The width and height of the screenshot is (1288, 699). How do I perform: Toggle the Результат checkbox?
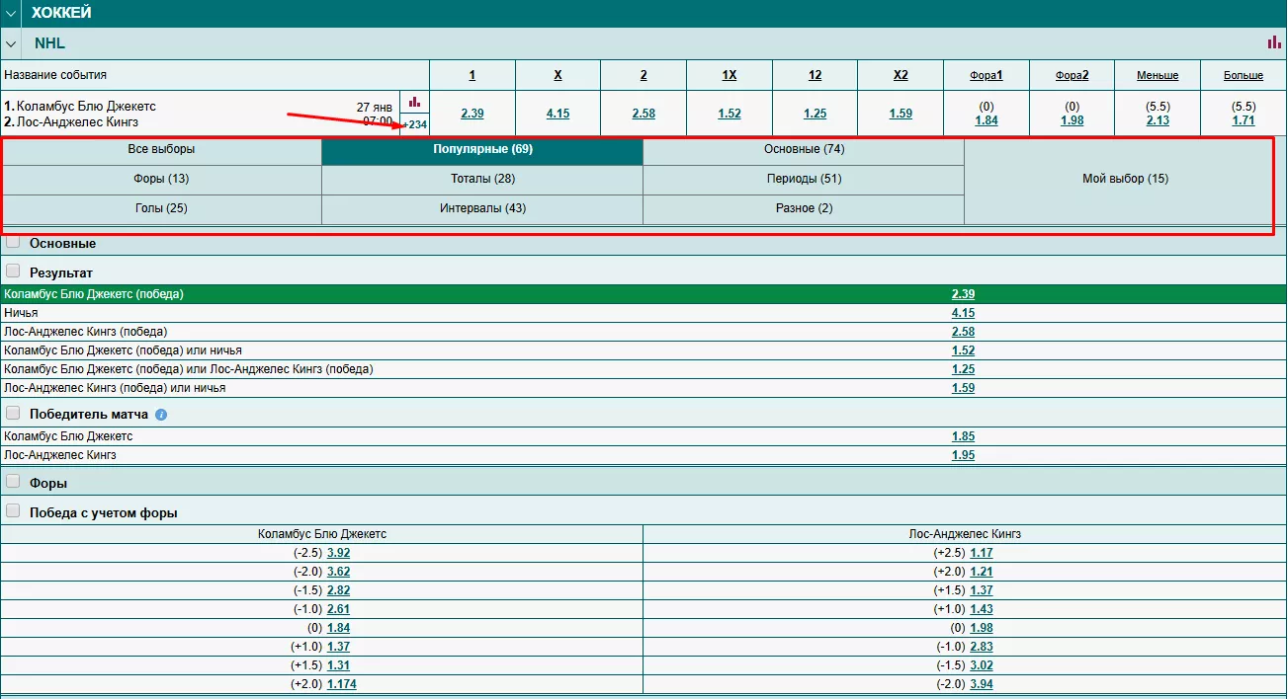[x=13, y=271]
